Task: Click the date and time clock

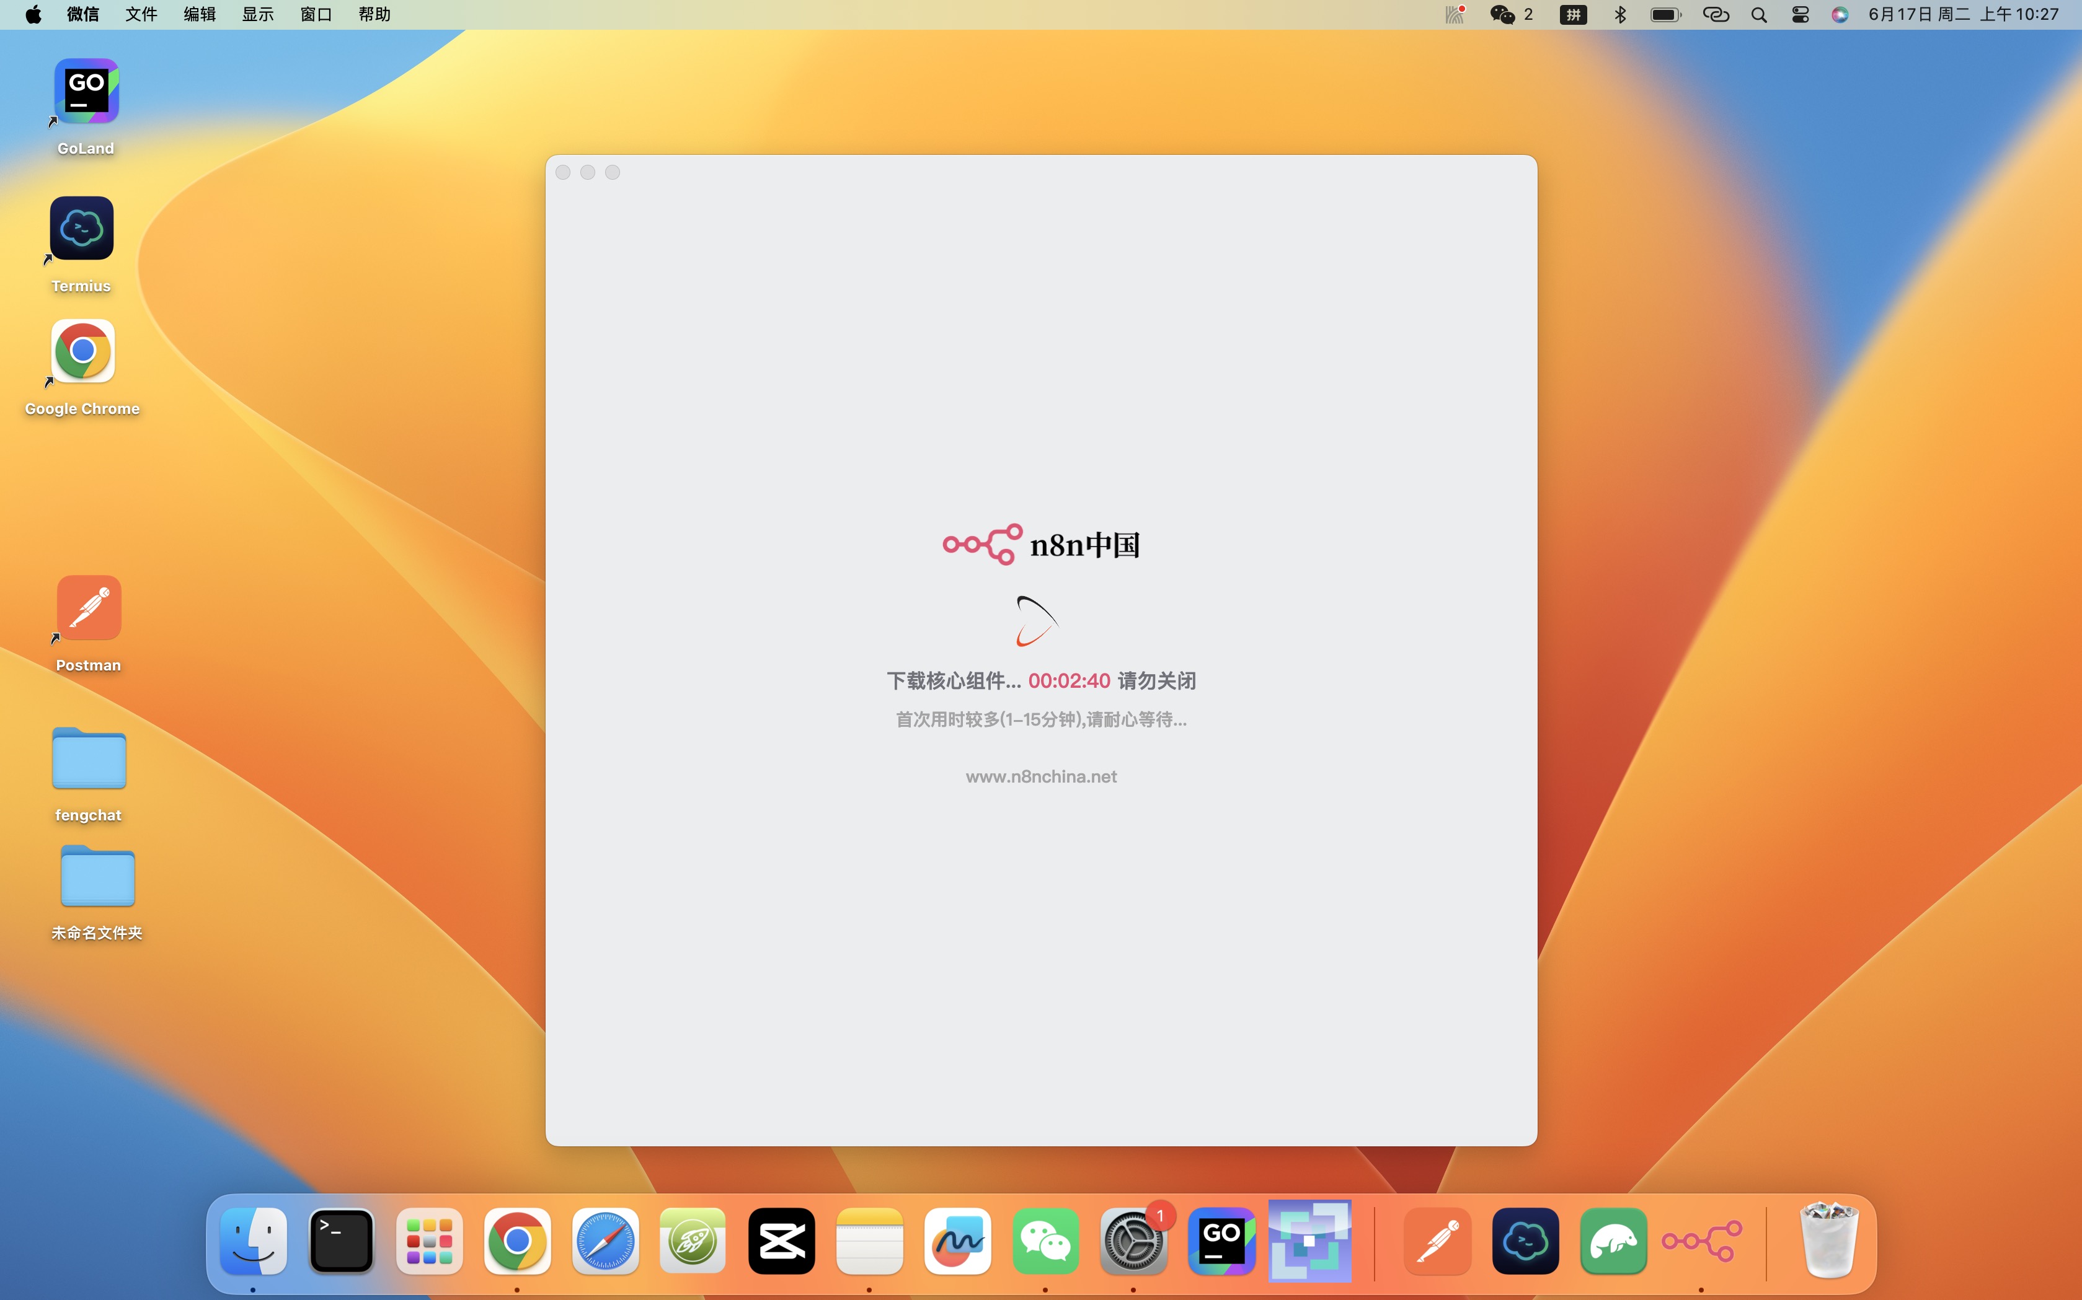Action: [x=1964, y=15]
